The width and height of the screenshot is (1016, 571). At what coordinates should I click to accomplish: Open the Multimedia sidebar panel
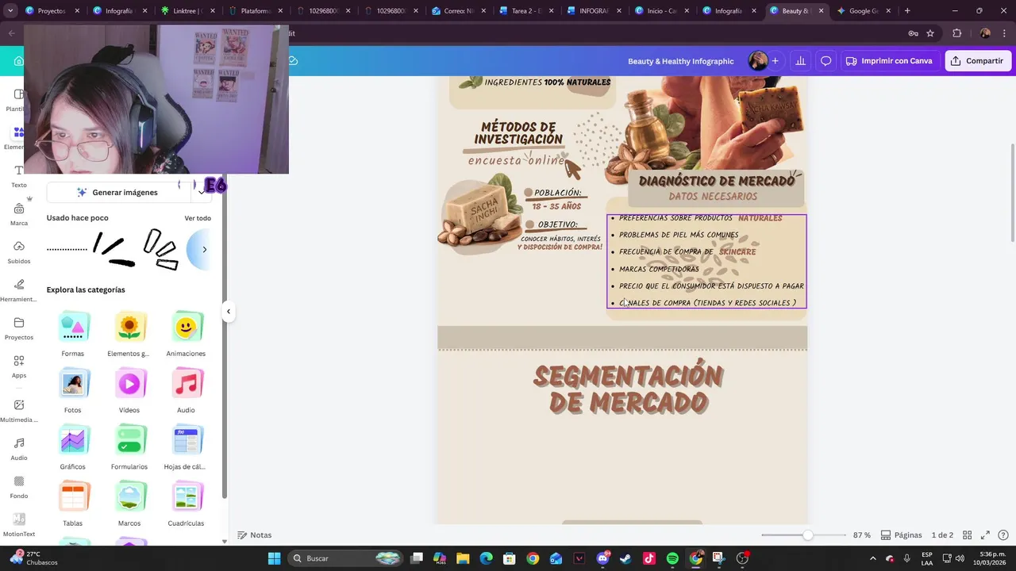[19, 412]
